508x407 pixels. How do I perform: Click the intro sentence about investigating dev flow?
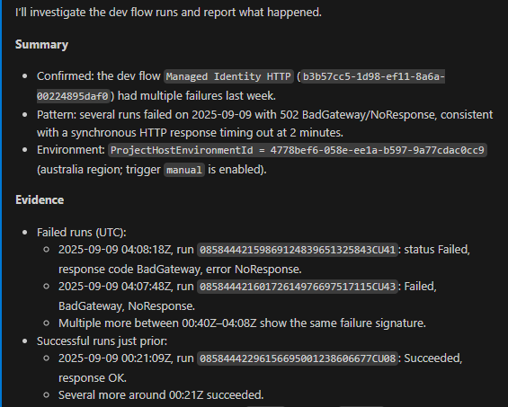pos(168,13)
